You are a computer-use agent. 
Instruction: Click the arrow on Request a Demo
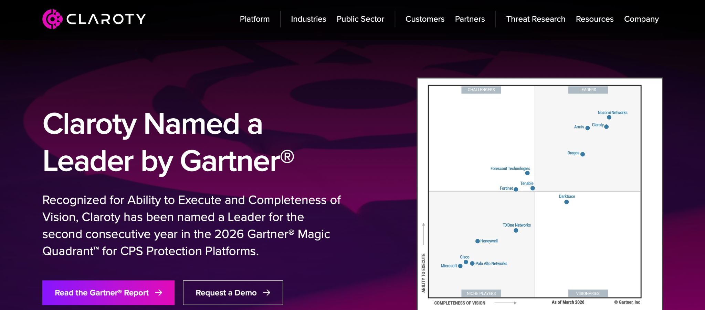[267, 292]
